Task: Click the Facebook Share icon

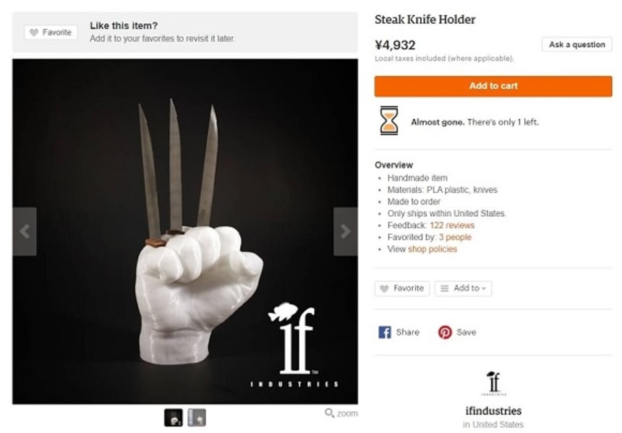Action: tap(384, 332)
